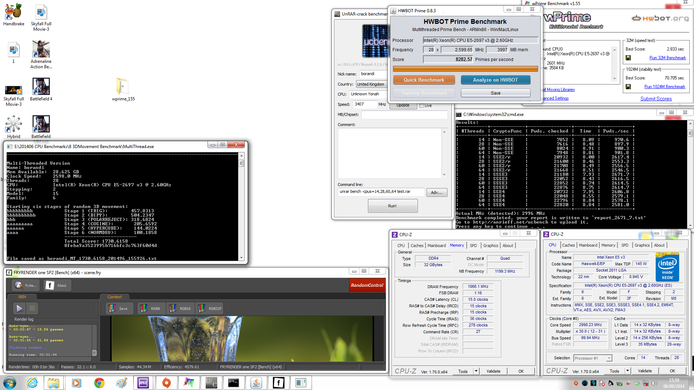Open Java taskbar application
Screen dimensions: 694x390
point(256,383)
